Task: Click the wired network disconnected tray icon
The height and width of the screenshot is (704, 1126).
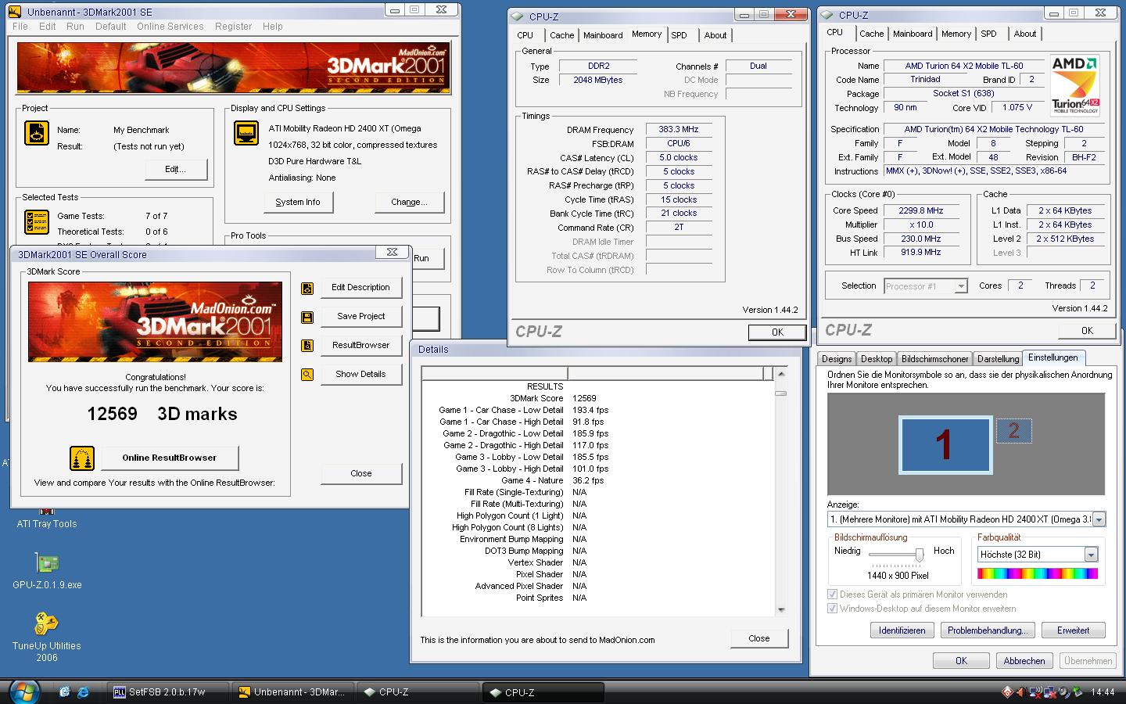Action: pyautogui.click(x=1050, y=691)
